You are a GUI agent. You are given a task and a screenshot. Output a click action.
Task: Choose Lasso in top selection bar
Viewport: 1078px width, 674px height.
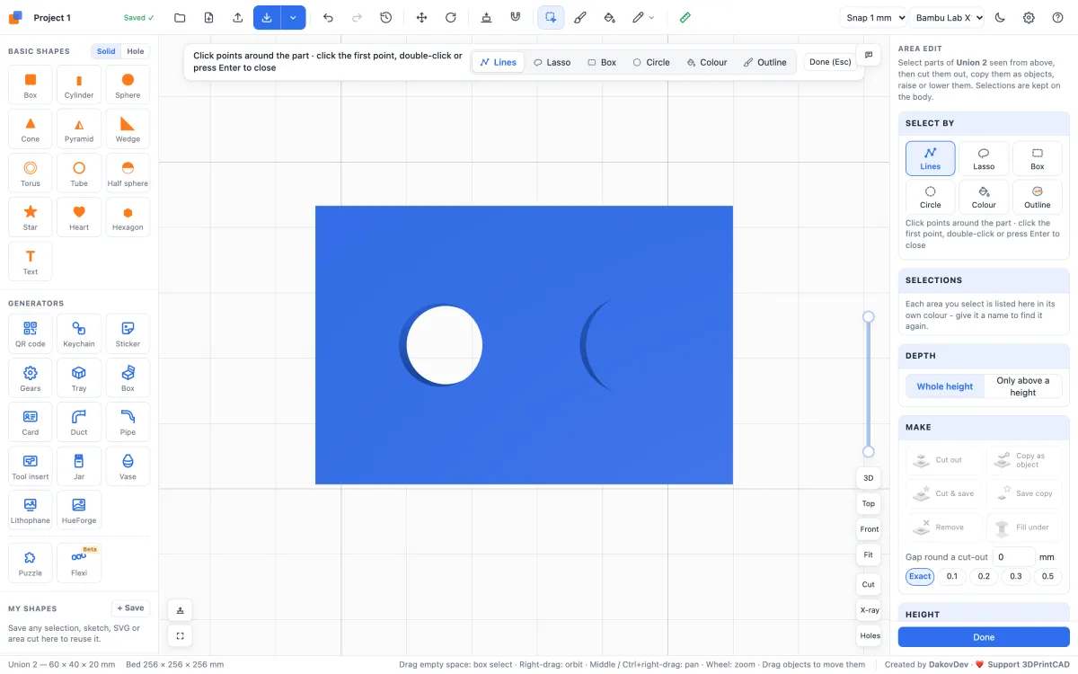[552, 62]
